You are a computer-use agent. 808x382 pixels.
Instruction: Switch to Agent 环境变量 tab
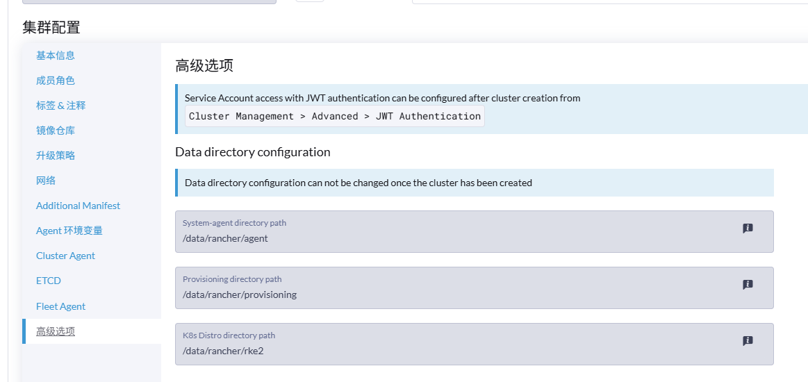(69, 231)
